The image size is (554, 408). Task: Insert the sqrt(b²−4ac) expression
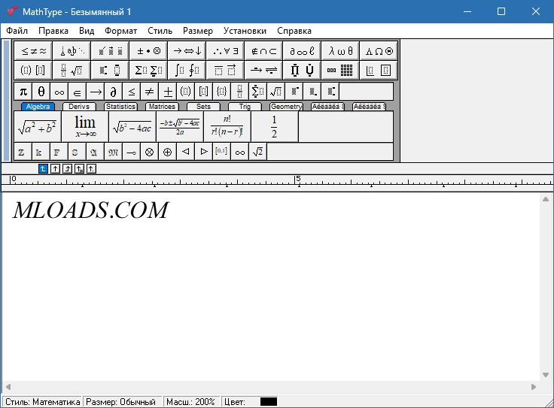click(132, 127)
